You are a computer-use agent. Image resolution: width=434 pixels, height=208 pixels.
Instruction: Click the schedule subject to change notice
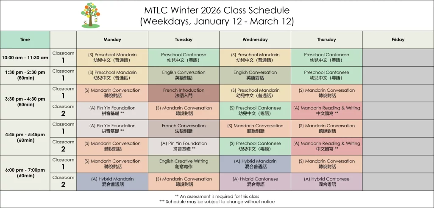coord(217,202)
